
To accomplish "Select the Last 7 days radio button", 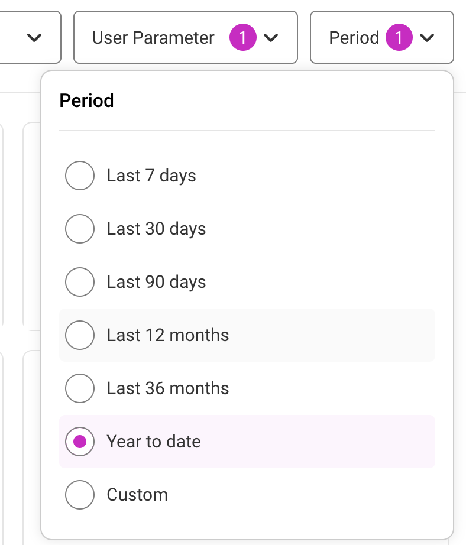I will coord(80,176).
